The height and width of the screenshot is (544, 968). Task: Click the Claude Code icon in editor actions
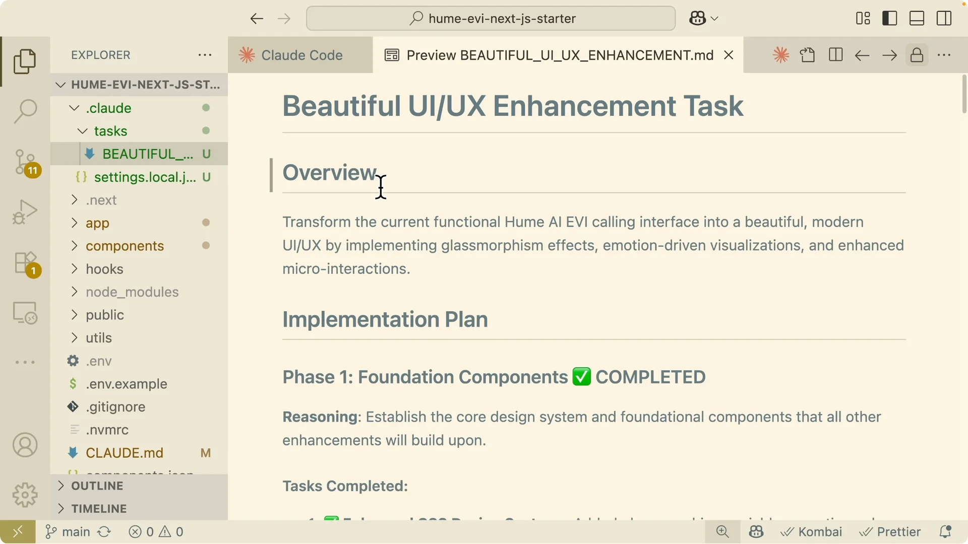click(781, 55)
